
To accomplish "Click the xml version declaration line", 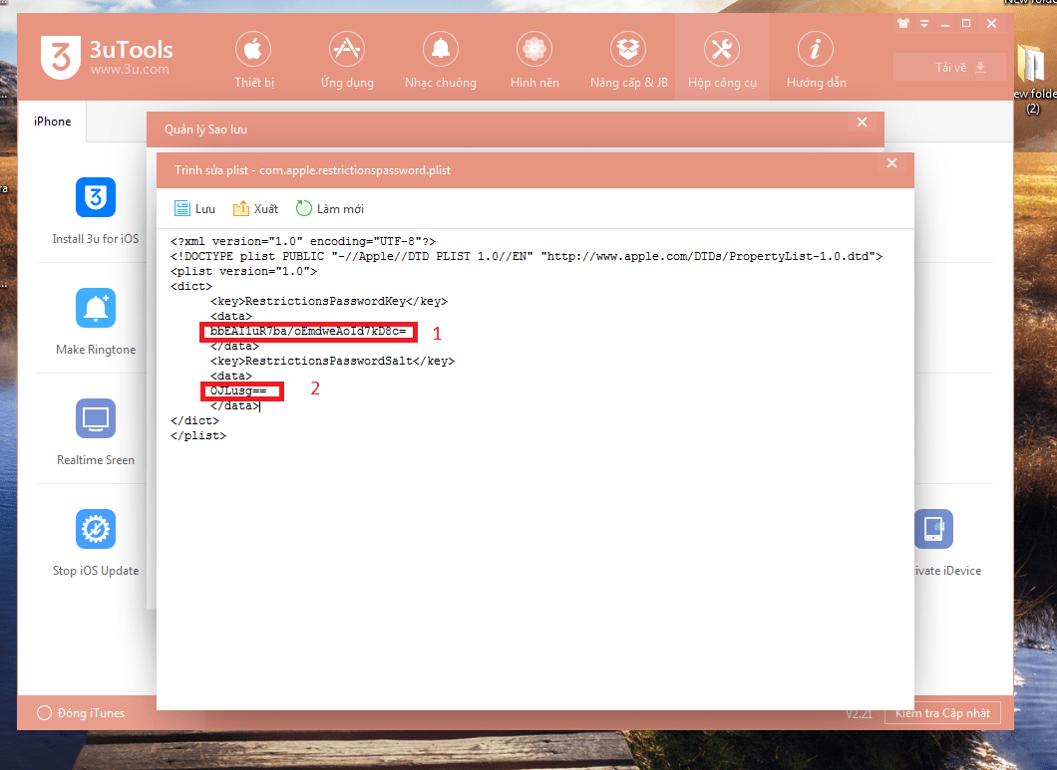I will [303, 241].
